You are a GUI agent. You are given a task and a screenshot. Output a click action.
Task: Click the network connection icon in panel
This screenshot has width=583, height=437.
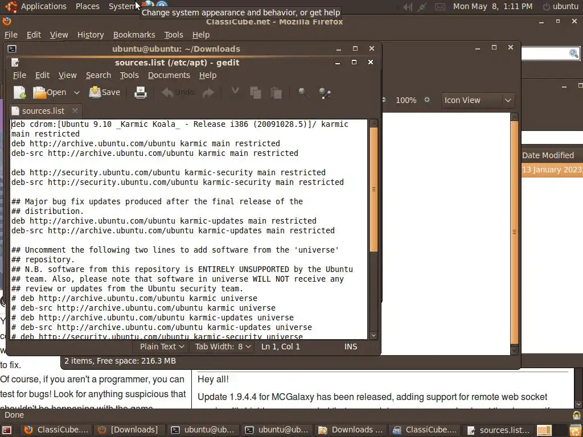[x=422, y=7]
